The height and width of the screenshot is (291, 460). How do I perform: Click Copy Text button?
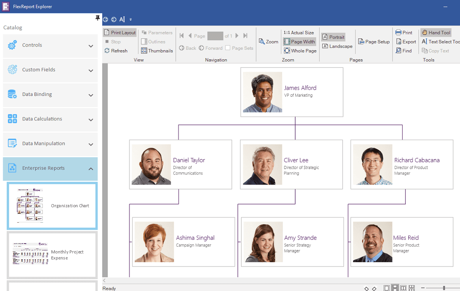(436, 51)
